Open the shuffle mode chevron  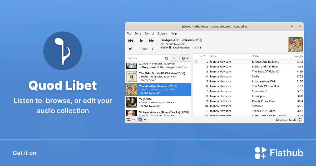[x=133, y=119]
